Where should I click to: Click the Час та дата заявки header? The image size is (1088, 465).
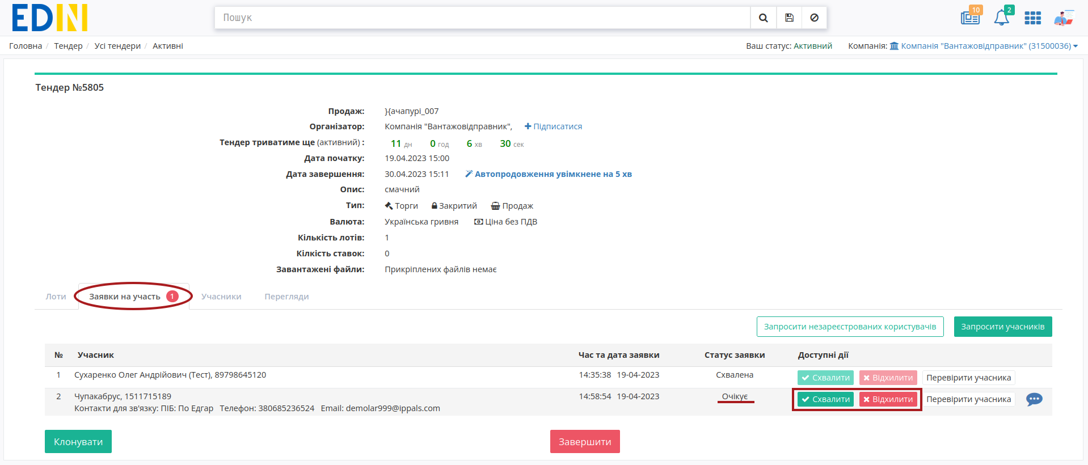619,355
